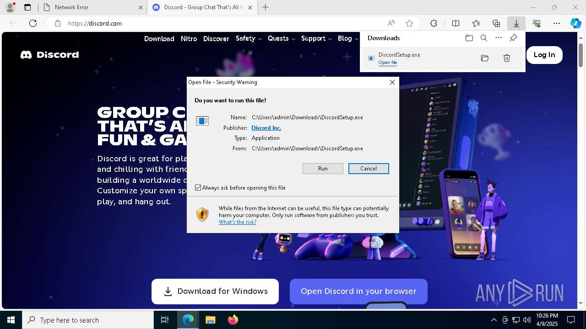Image resolution: width=586 pixels, height=329 pixels.
Task: Open Downloads folder icon in Downloads panel
Action: click(469, 38)
